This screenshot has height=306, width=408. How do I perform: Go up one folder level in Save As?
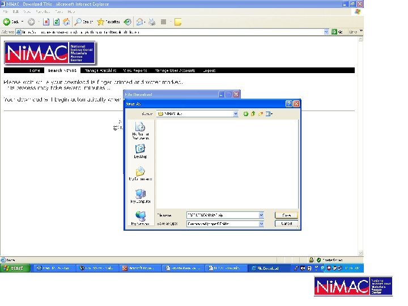[253, 114]
